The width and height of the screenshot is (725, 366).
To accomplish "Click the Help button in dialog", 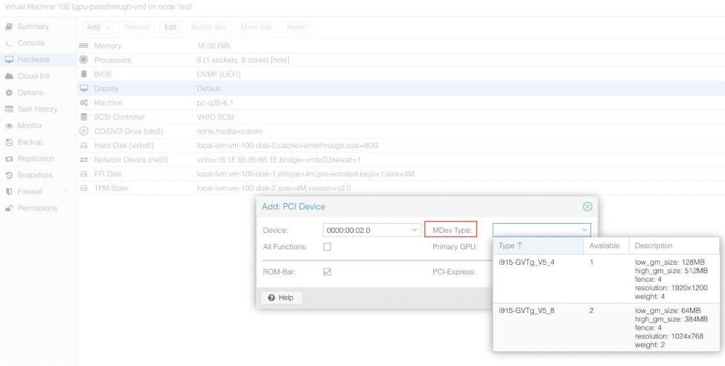I will tap(281, 297).
